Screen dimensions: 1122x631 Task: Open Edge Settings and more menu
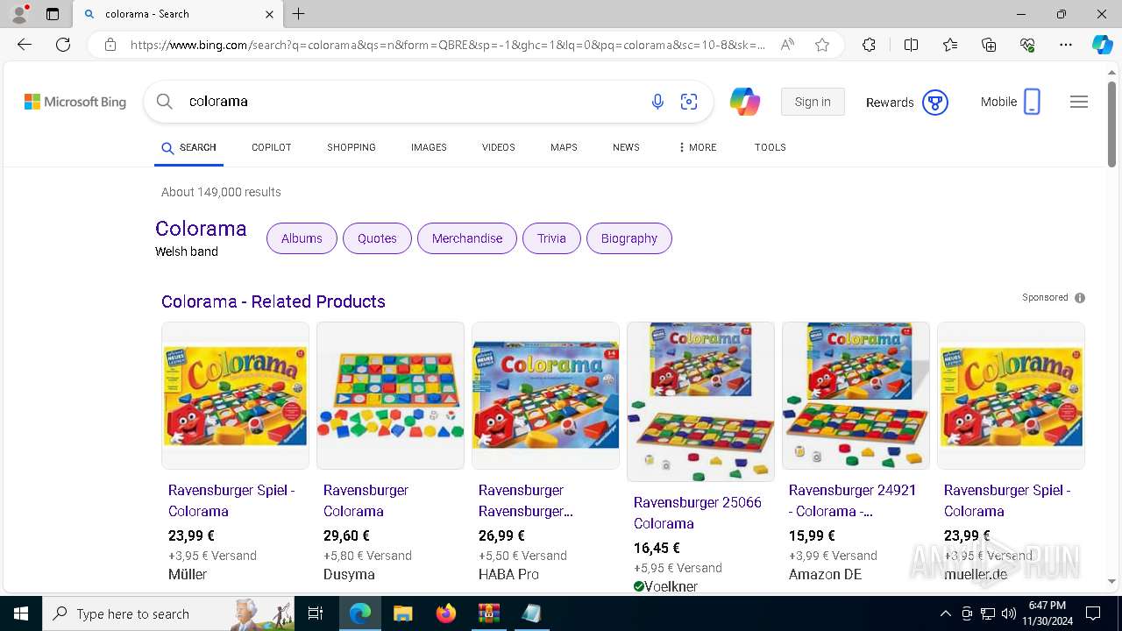pyautogui.click(x=1066, y=45)
